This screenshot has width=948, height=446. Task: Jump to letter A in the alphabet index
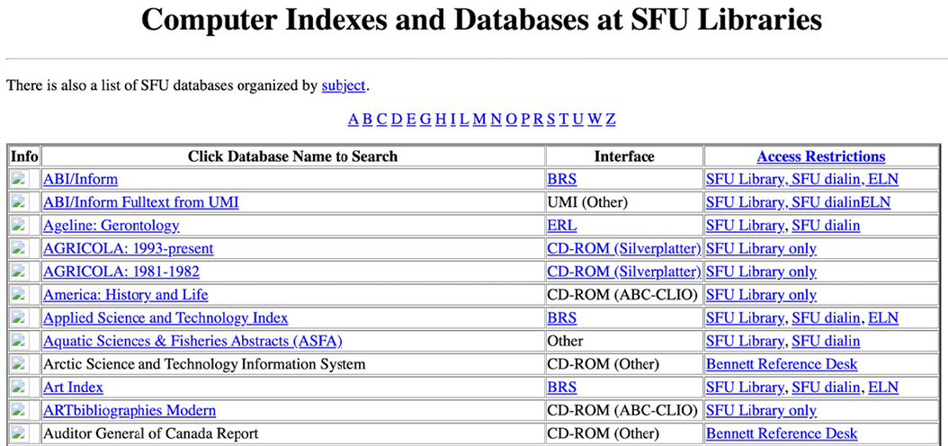point(353,119)
